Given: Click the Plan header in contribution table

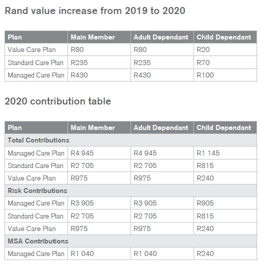Looking at the screenshot, I should [36, 127].
